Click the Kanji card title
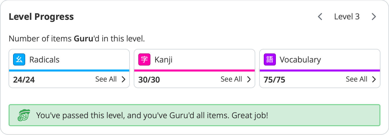The width and height of the screenshot is (389, 135). [x=164, y=60]
